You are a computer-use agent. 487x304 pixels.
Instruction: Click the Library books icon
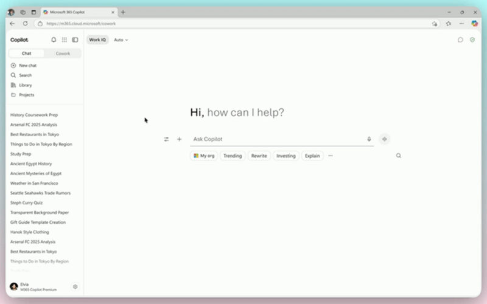[13, 85]
